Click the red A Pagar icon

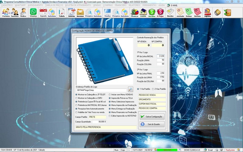(160, 12)
